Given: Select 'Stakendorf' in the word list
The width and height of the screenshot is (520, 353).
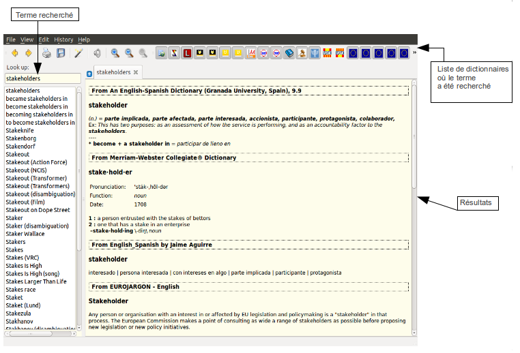Looking at the screenshot, I should click(20, 147).
